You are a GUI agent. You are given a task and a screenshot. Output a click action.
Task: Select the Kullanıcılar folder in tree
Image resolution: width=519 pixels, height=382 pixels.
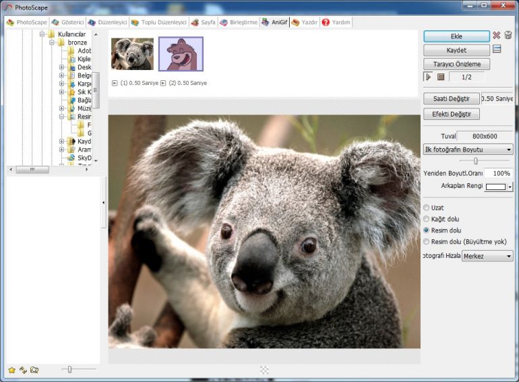pos(71,34)
